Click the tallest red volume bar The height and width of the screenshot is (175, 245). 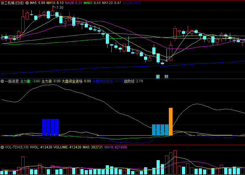[175, 163]
